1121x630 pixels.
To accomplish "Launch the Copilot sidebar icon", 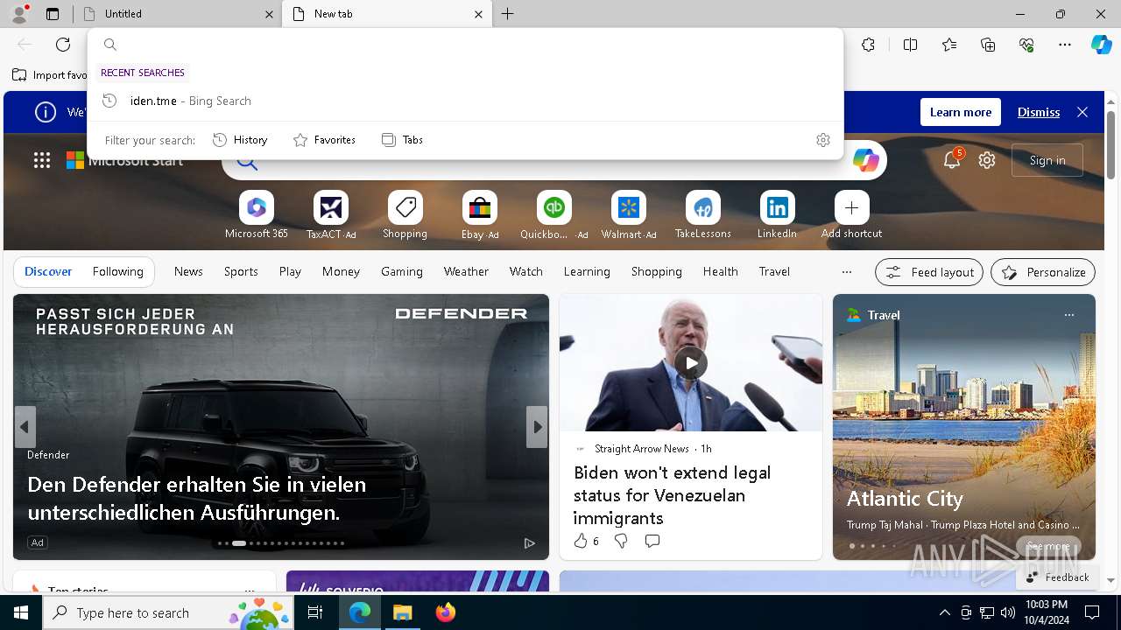I will pos(1101,45).
